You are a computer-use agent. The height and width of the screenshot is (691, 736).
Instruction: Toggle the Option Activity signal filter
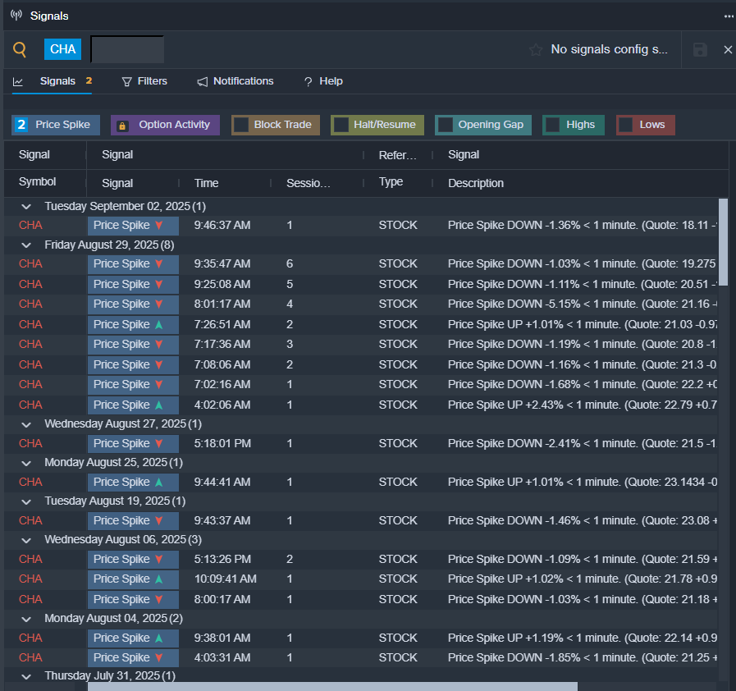(165, 125)
